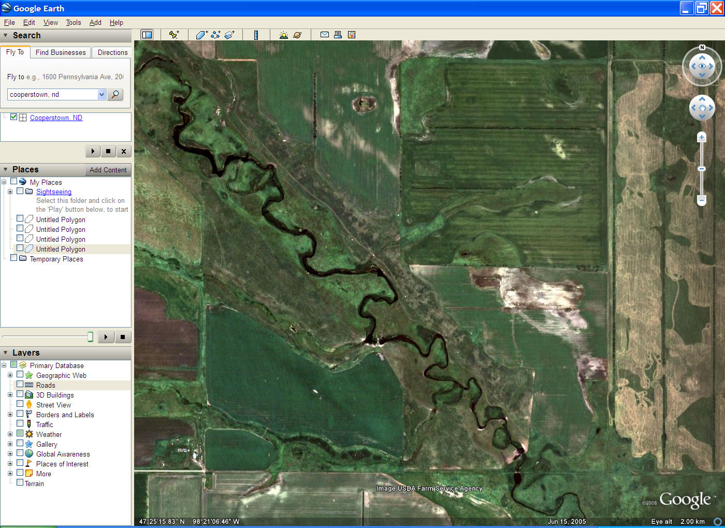Switch to the Directions tab
The image size is (725, 528).
click(112, 52)
